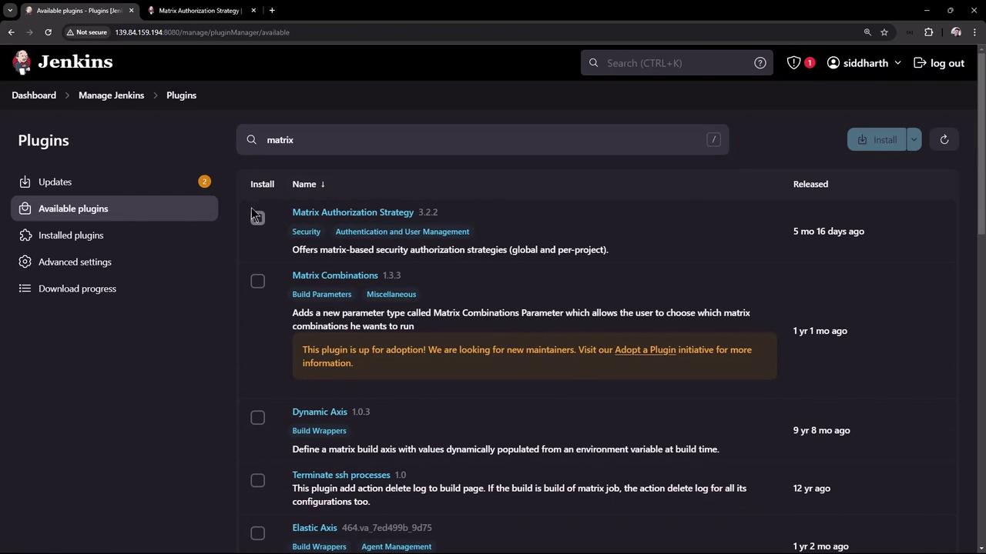Click the Agent Management category tag
This screenshot has height=554, width=986.
click(x=397, y=547)
